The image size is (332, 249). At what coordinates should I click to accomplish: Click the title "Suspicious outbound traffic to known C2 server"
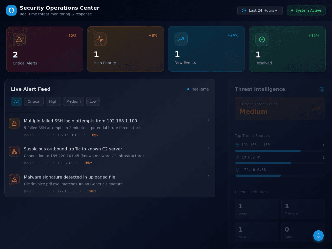click(73, 149)
